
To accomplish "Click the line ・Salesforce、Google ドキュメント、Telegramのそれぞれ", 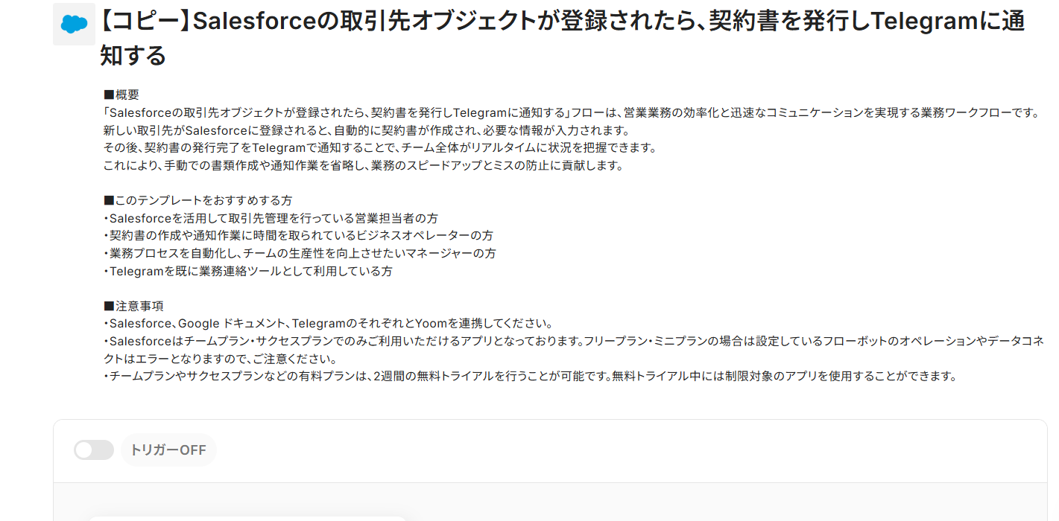I will (328, 325).
